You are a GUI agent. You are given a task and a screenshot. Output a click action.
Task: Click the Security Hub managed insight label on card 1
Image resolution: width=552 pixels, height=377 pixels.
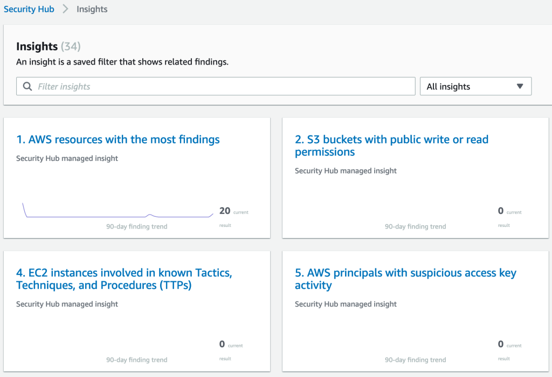click(67, 158)
